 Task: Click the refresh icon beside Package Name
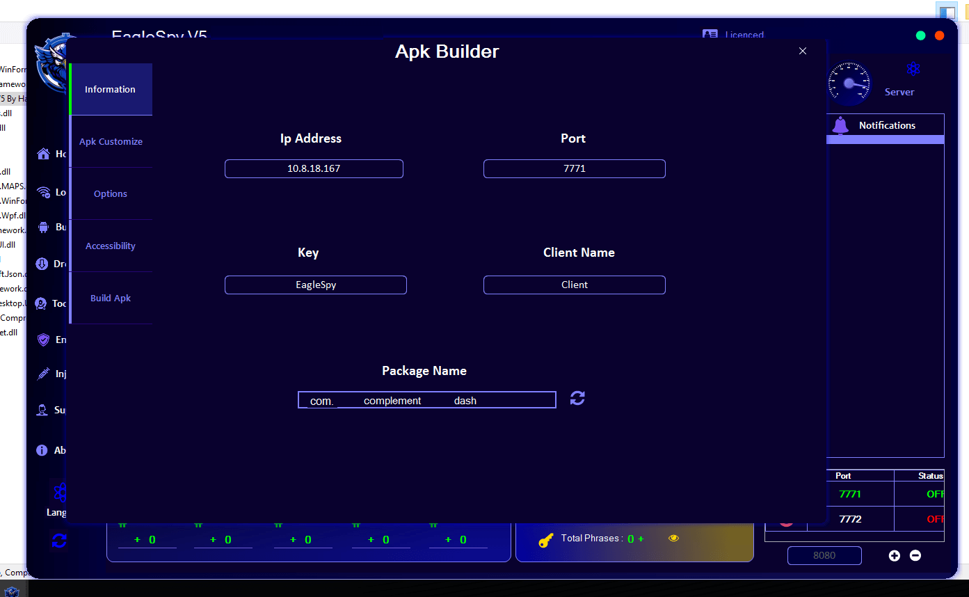tap(577, 398)
